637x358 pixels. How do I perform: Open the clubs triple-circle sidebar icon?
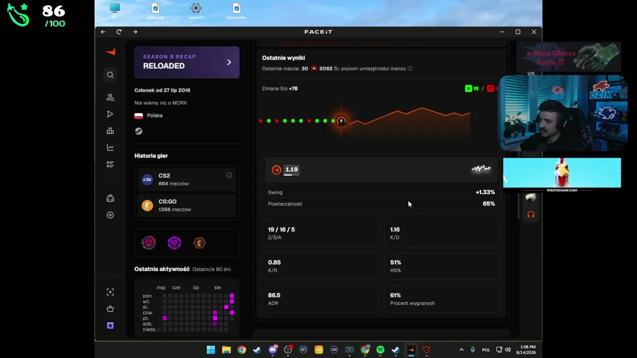(110, 198)
